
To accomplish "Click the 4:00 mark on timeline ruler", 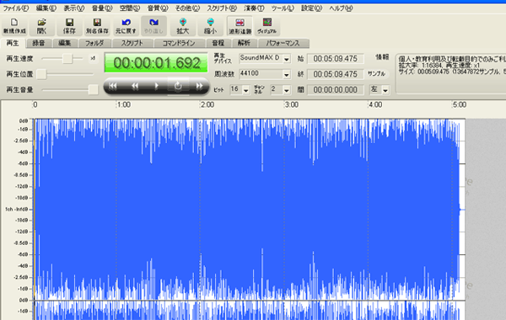I will pyautogui.click(x=375, y=104).
